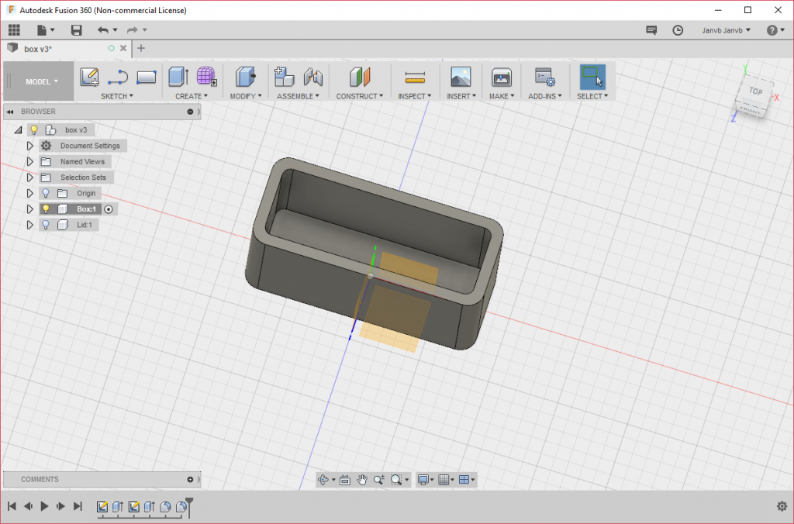Collapse the BROWSER panel with the double arrows
Image resolution: width=794 pixels, height=524 pixels.
pyautogui.click(x=10, y=112)
